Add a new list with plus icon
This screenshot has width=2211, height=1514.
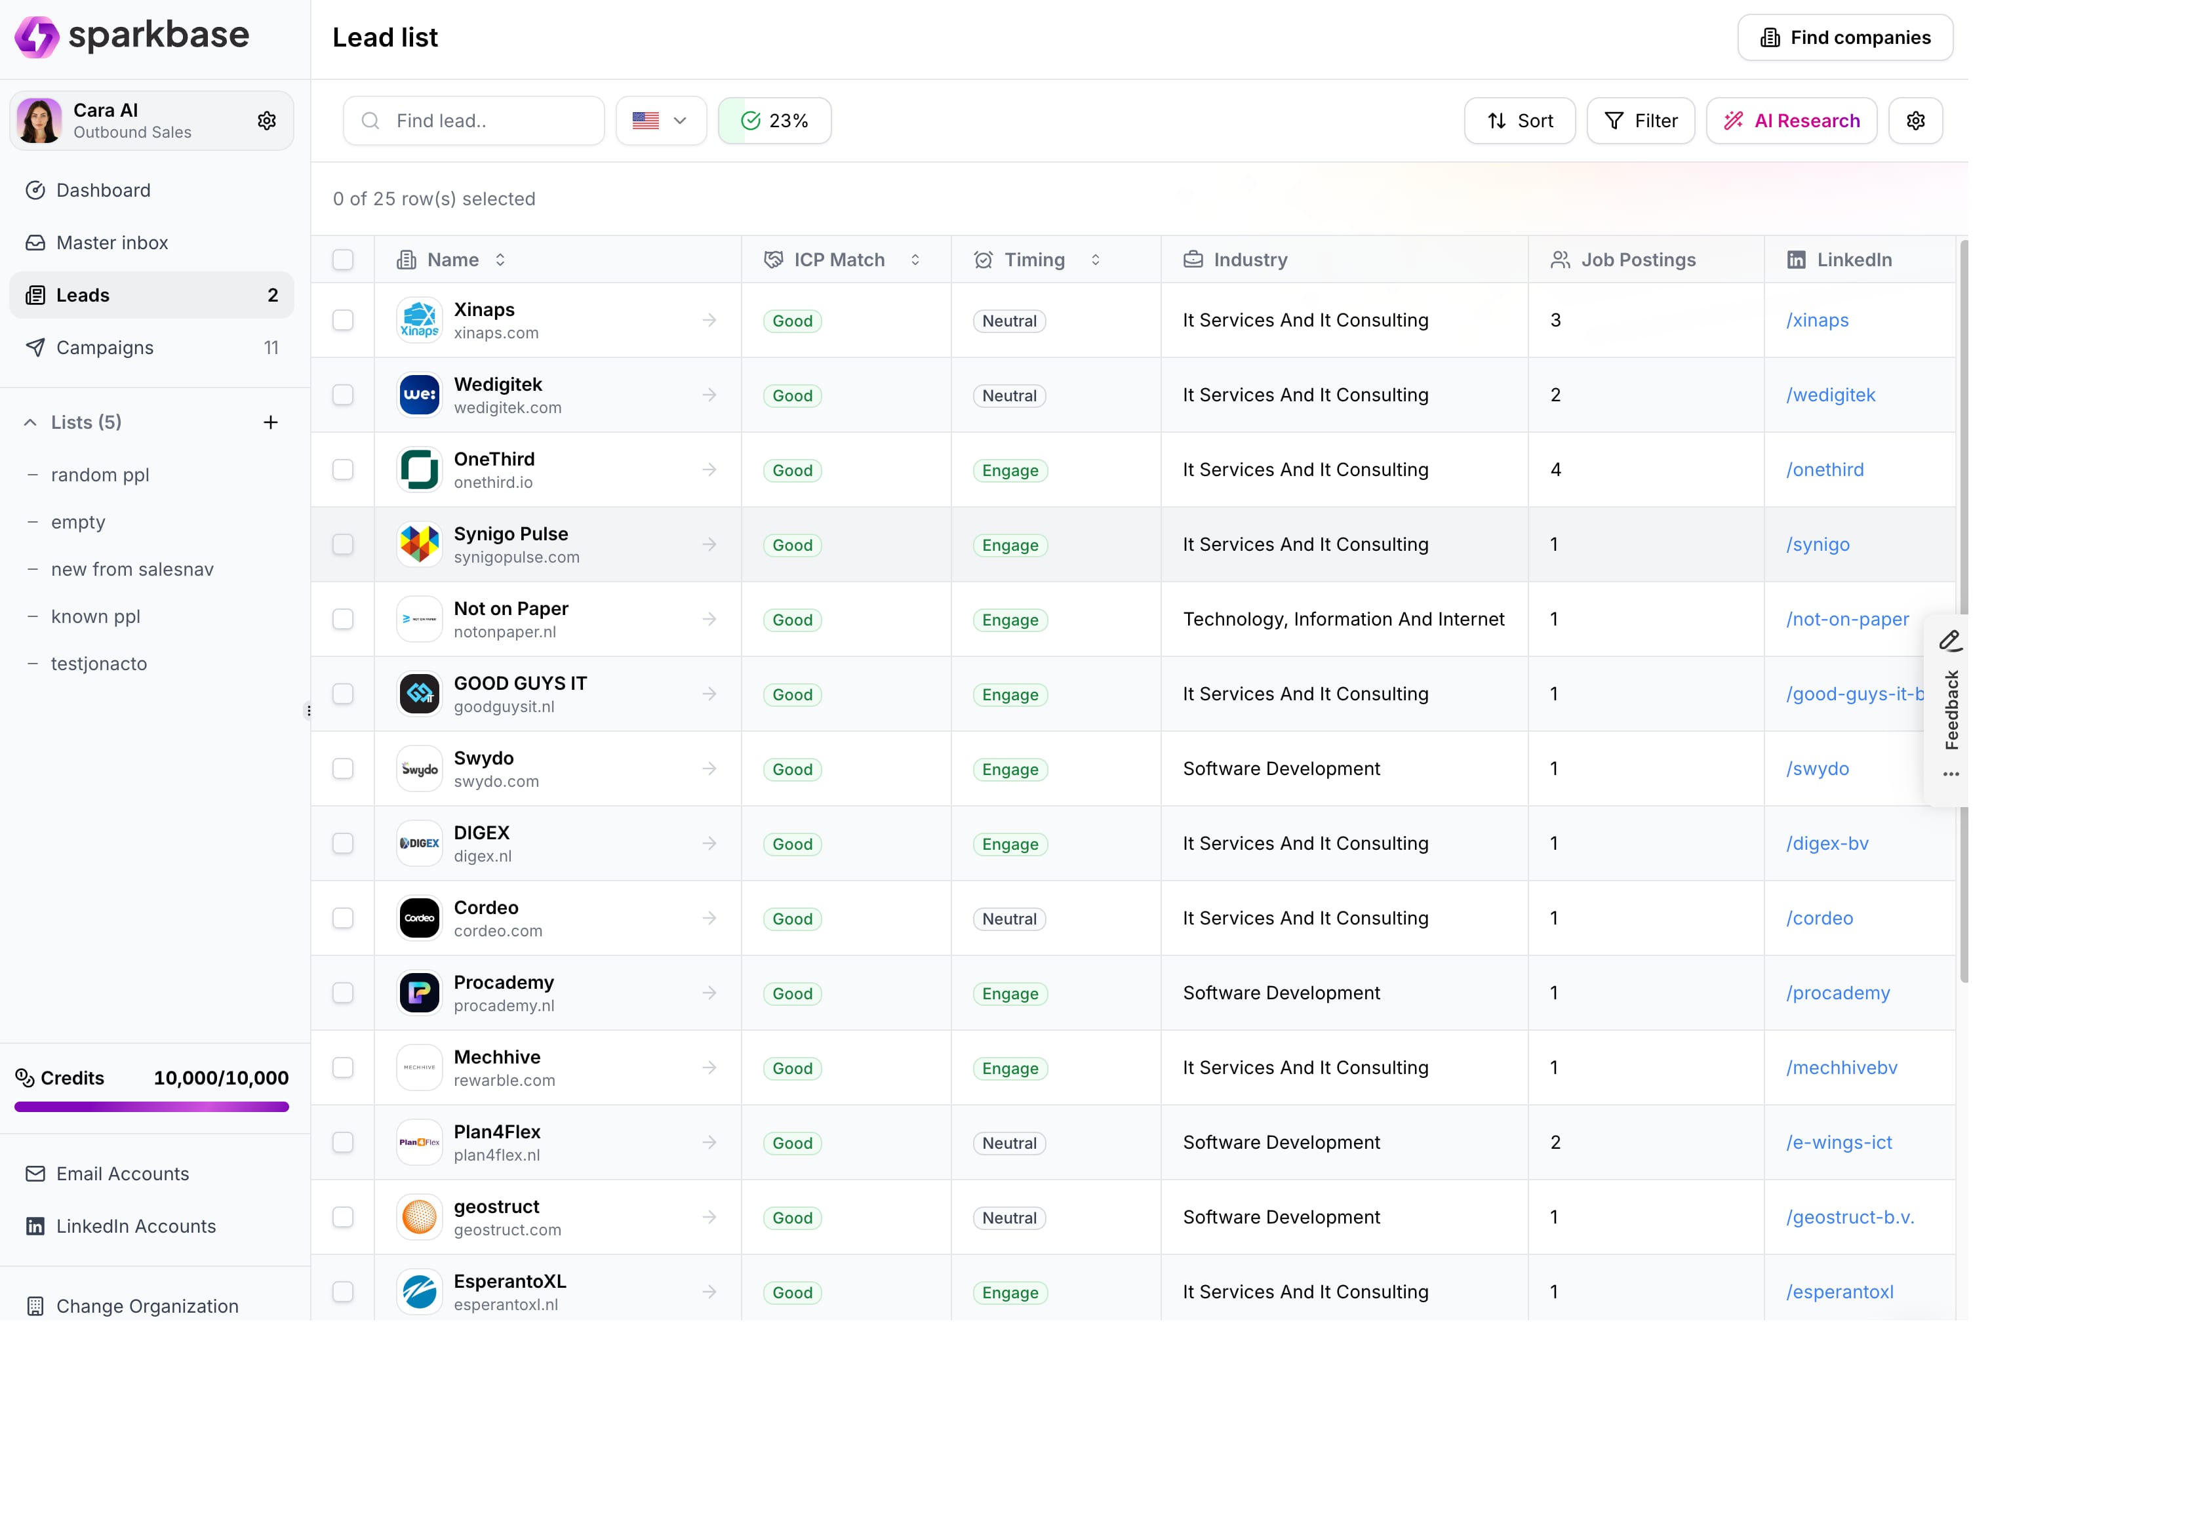(x=271, y=422)
